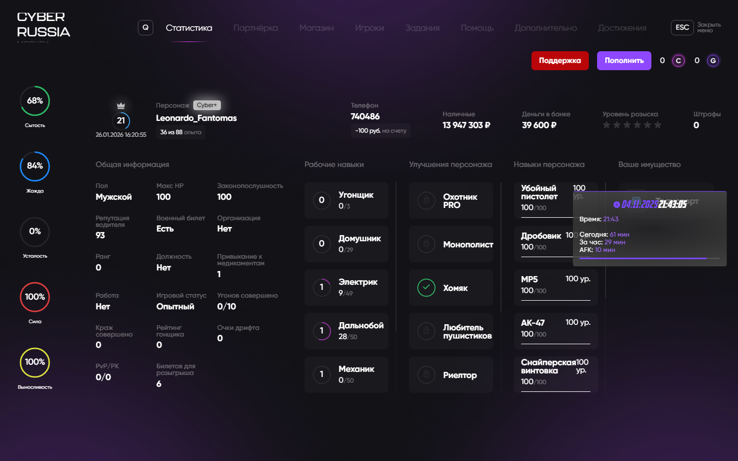Click the purple C currency coin icon
Screen dimensions: 738x461
tap(679, 60)
